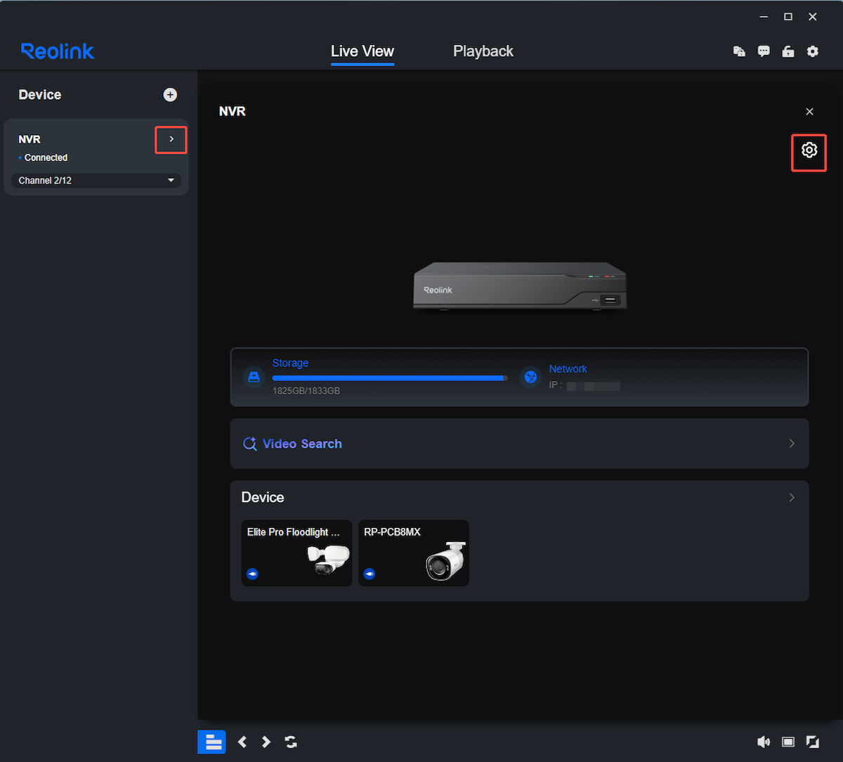Viewport: 843px width, 762px height.
Task: Open global app settings gear in header
Action: click(x=813, y=51)
